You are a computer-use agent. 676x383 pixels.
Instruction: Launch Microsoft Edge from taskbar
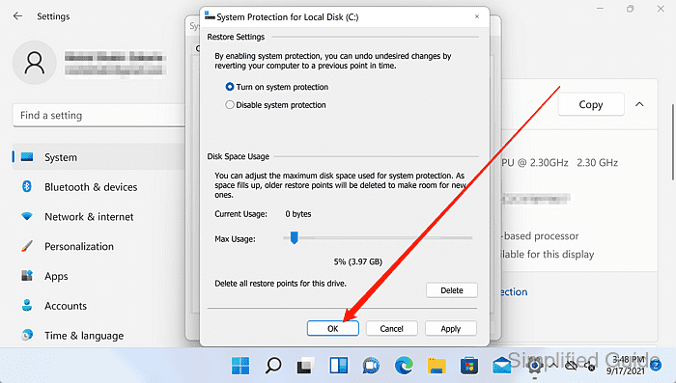(x=404, y=366)
